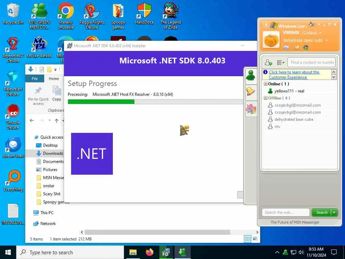
Task: Click the Back arrow in File Explorer
Action: click(x=32, y=120)
